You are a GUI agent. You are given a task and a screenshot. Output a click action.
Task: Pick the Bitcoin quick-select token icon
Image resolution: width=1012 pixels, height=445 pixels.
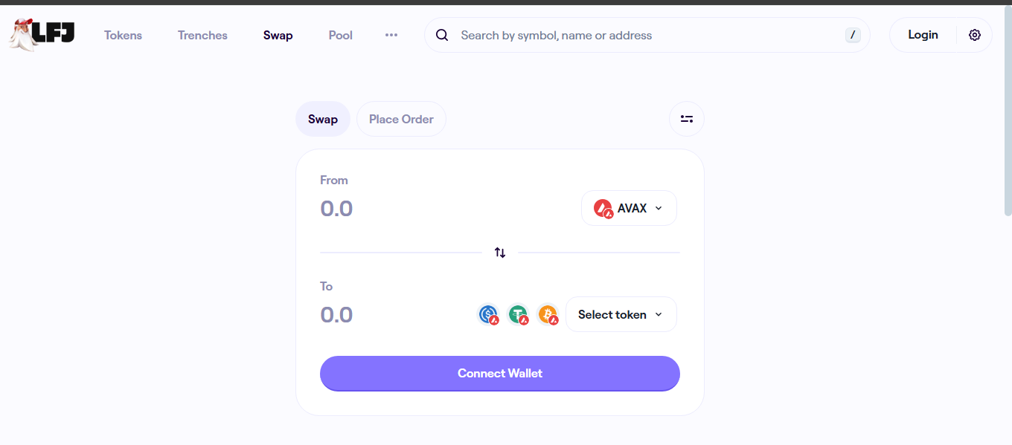click(x=548, y=315)
